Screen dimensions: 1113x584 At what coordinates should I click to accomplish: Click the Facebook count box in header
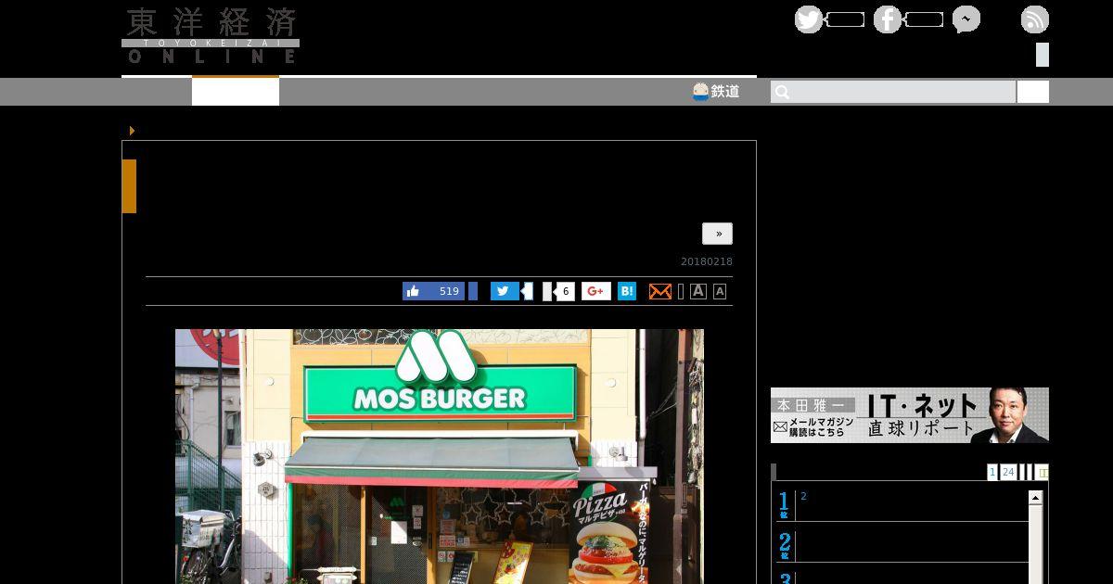924,19
